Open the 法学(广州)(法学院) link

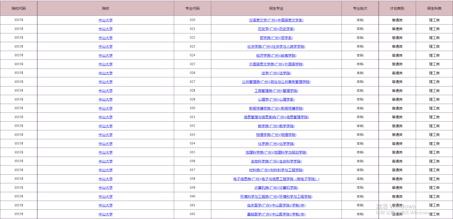pos(276,73)
